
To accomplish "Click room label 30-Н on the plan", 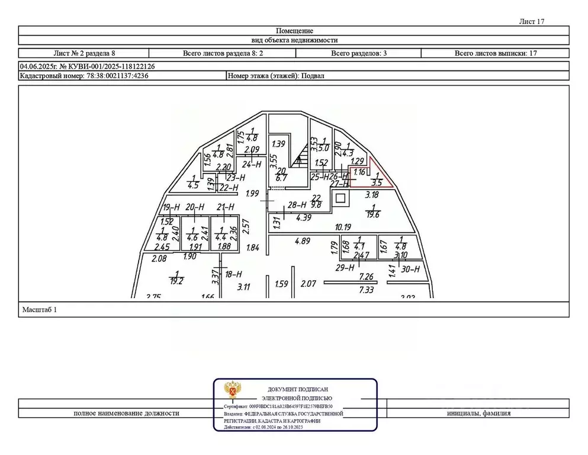I will pos(410,268).
